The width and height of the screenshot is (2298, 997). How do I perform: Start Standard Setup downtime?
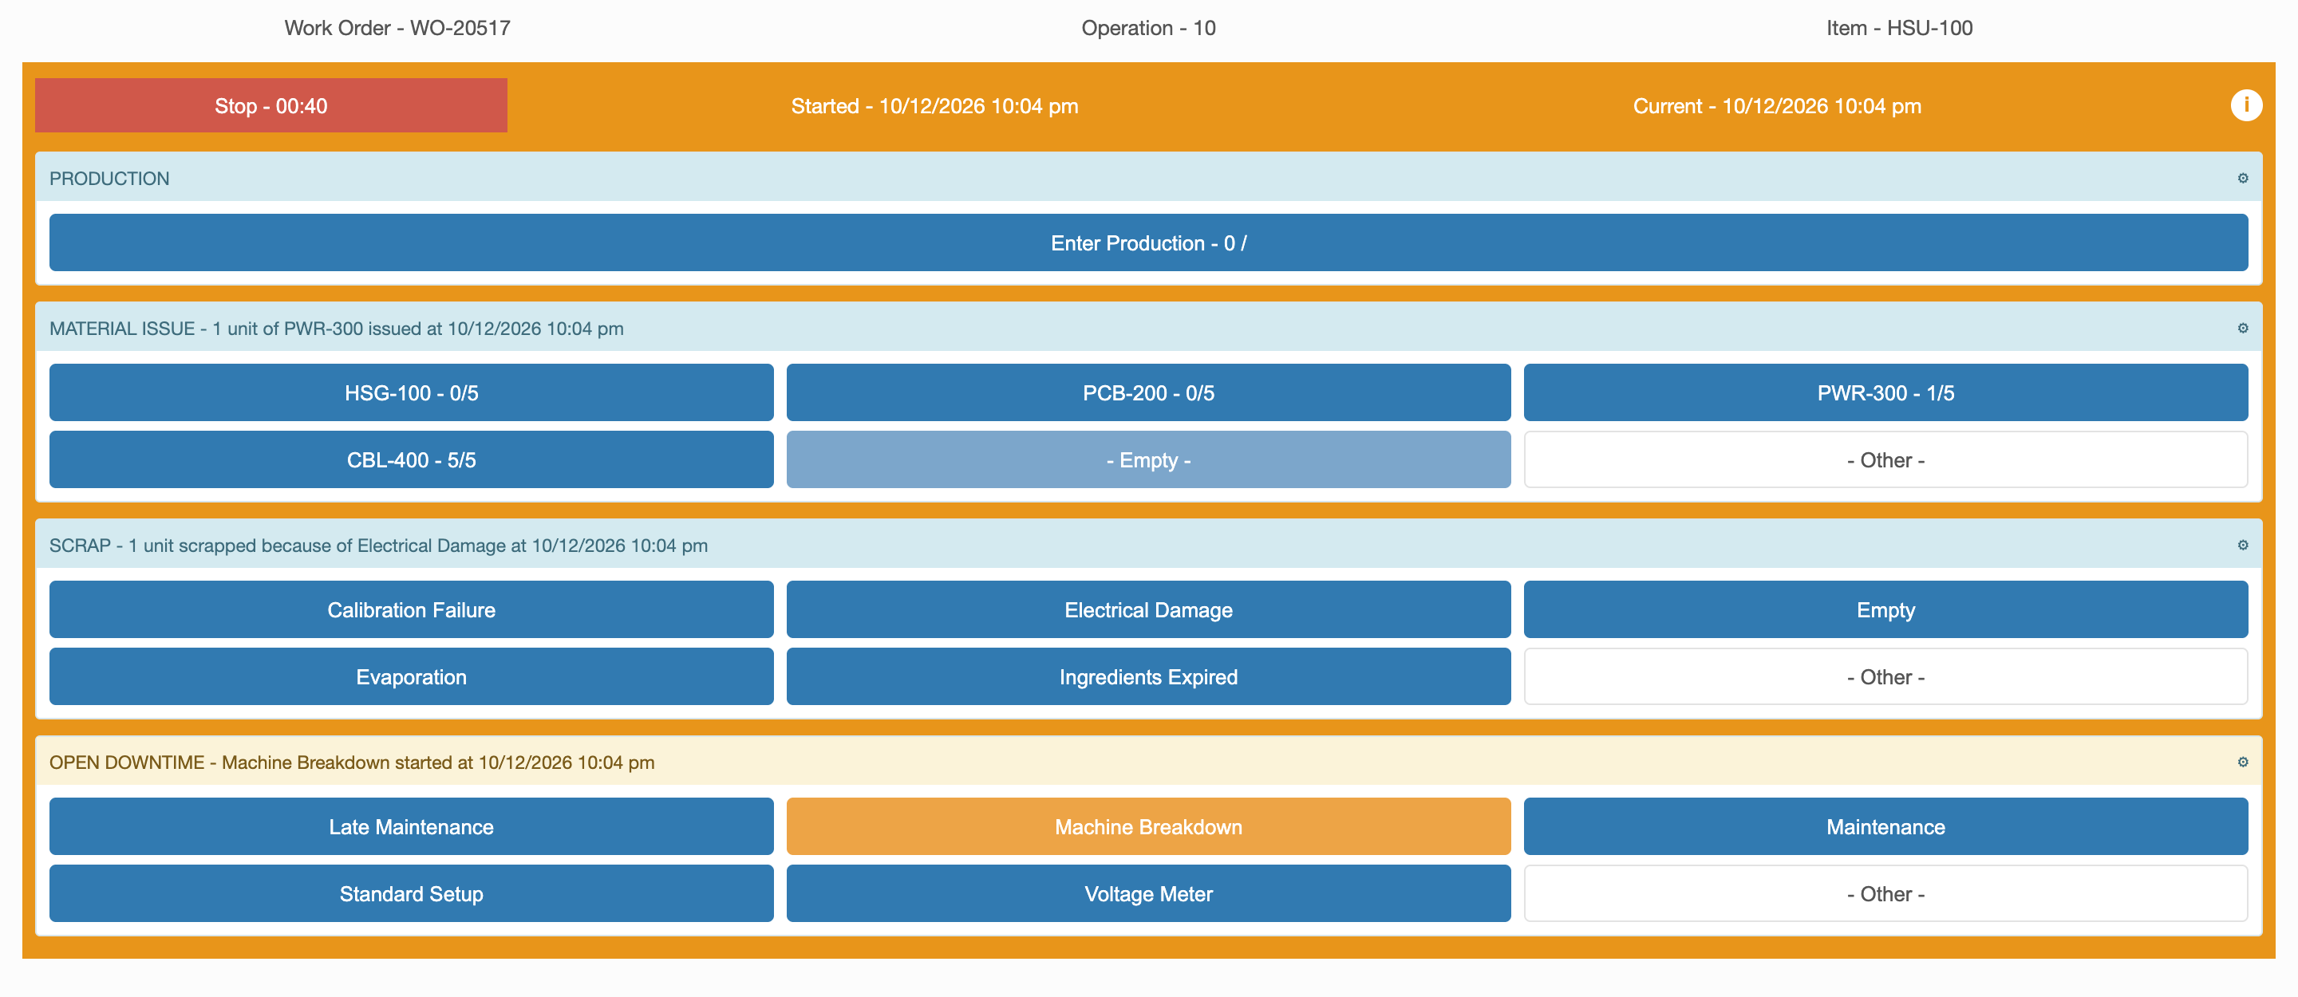point(411,893)
